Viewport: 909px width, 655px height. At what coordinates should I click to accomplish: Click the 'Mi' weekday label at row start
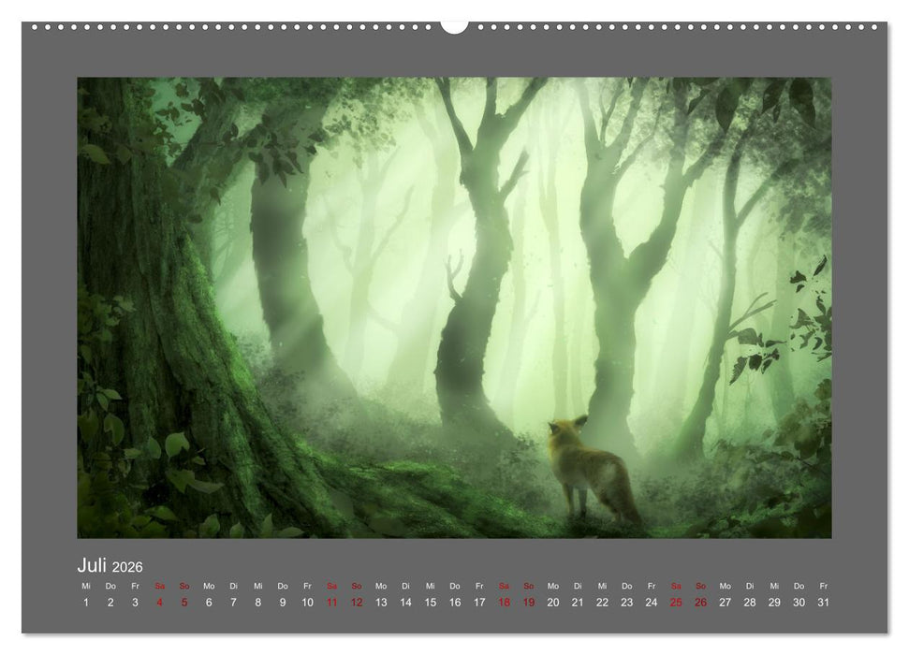(x=84, y=584)
